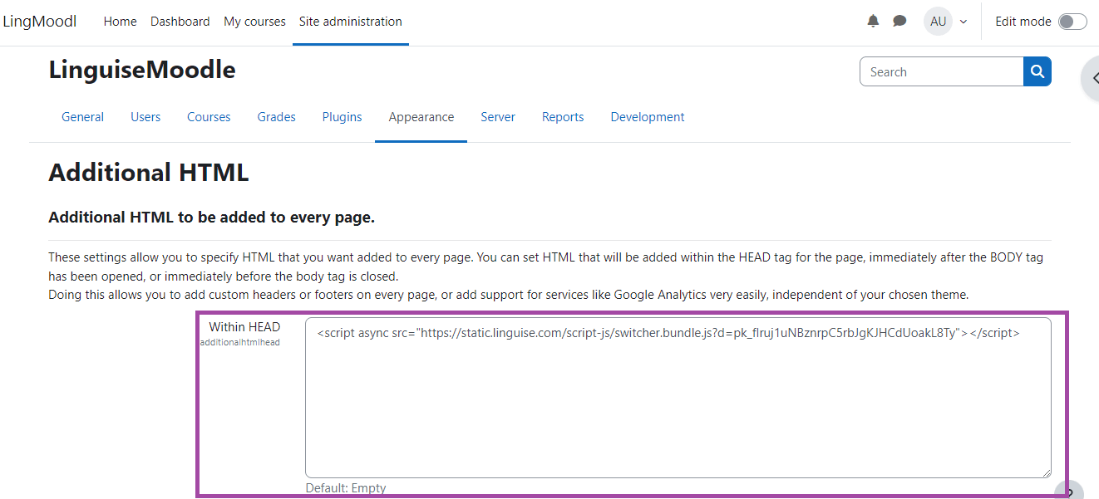Switch to the Grades tab

pyautogui.click(x=277, y=117)
